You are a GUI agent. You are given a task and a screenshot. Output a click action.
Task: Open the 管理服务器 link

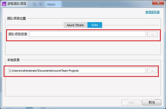pos(152,12)
